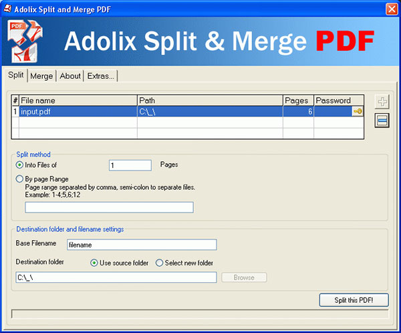Click the remove file minus icon
Screen dimensions: 401x333
point(382,120)
